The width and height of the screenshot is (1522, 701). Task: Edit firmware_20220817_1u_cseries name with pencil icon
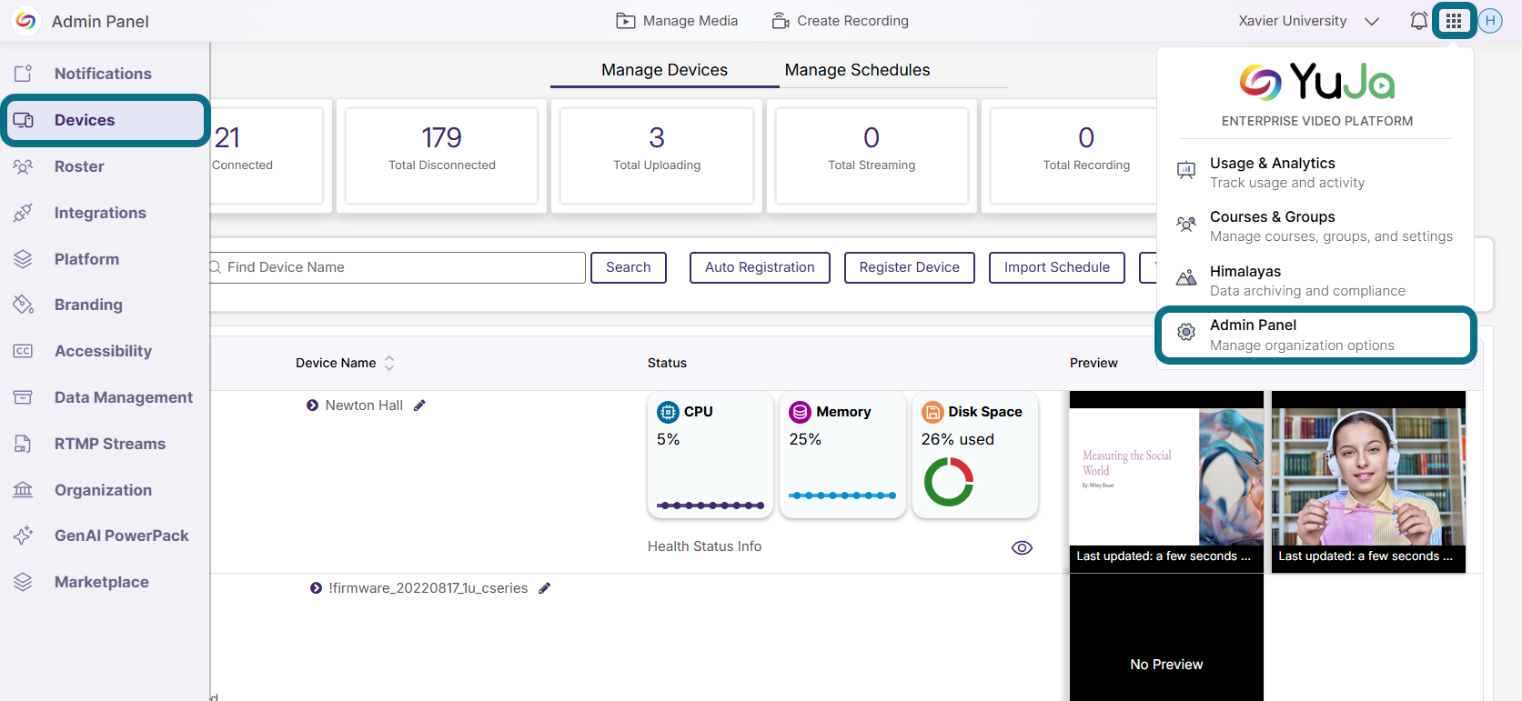point(545,588)
